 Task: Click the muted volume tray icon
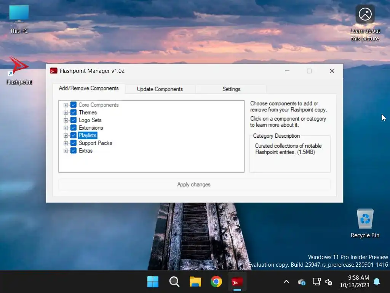329,282
